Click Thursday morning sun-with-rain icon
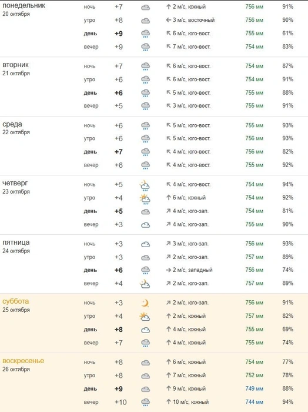This screenshot has width=308, height=412. [145, 199]
